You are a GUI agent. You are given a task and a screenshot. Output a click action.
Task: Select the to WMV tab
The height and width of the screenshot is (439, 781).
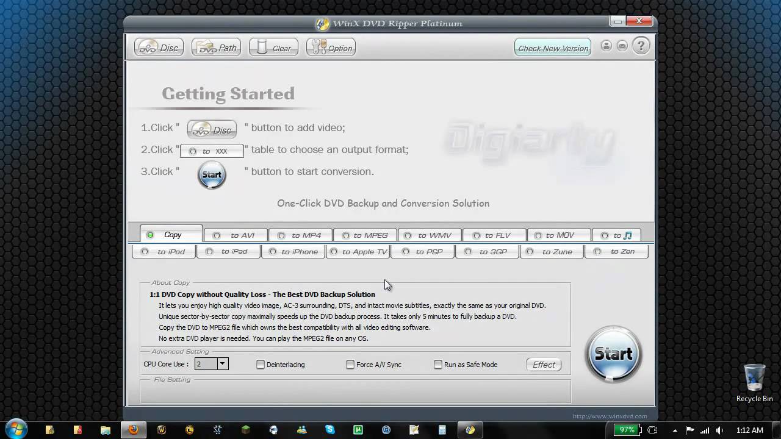[x=429, y=235]
